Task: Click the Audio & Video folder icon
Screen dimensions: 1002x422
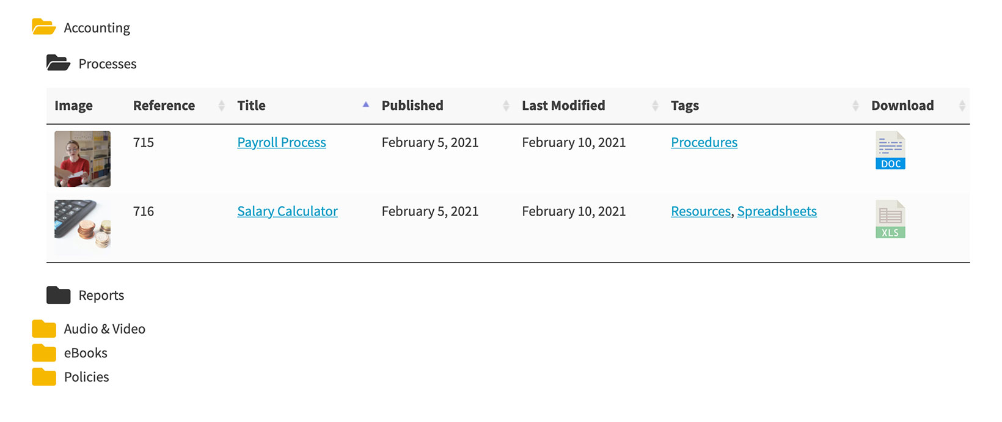Action: point(42,329)
